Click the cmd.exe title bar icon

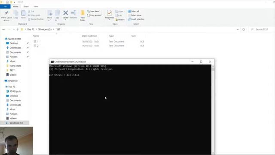pos(52,62)
